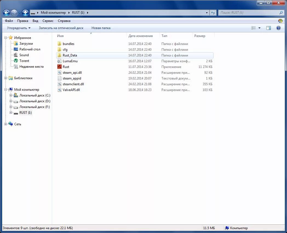Expand Локальный диск (F:) node
Viewport: 287px width, 233px height.
[11, 107]
